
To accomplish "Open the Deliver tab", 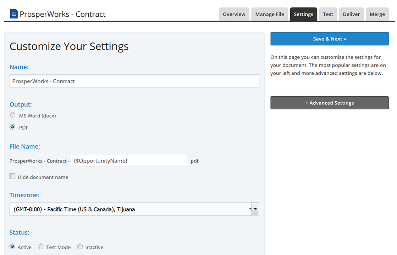I will point(351,14).
